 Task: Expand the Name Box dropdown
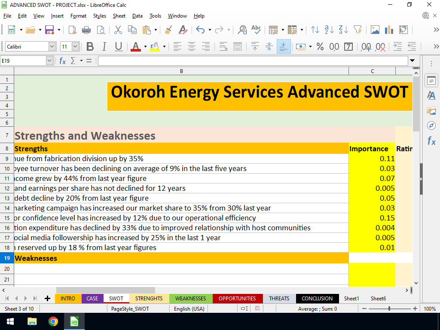(49, 61)
